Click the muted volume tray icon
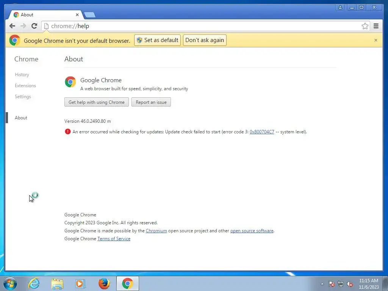The width and height of the screenshot is (388, 291). (350, 284)
